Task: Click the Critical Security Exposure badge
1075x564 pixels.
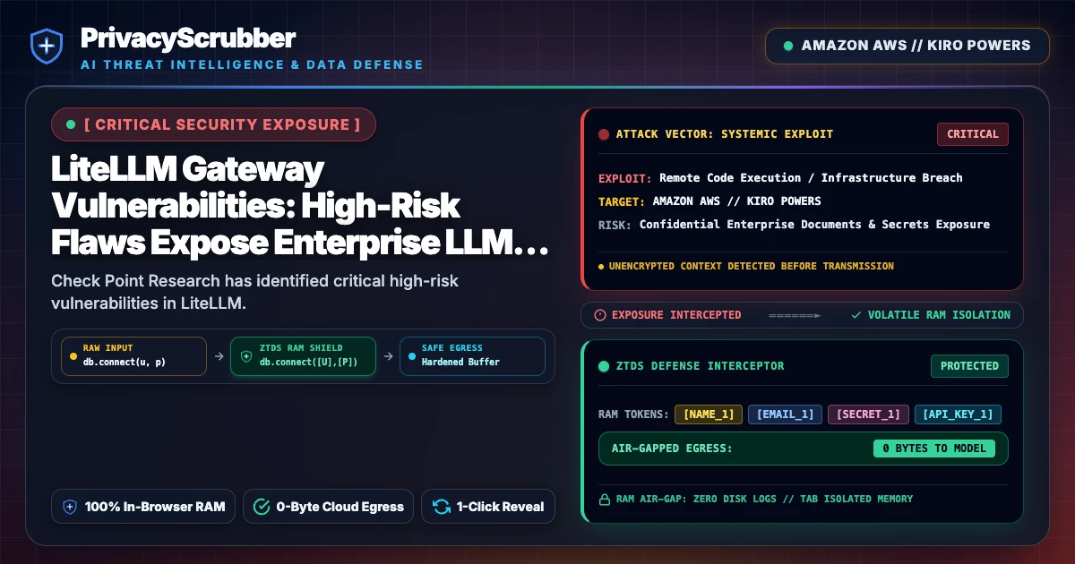Action: [213, 124]
